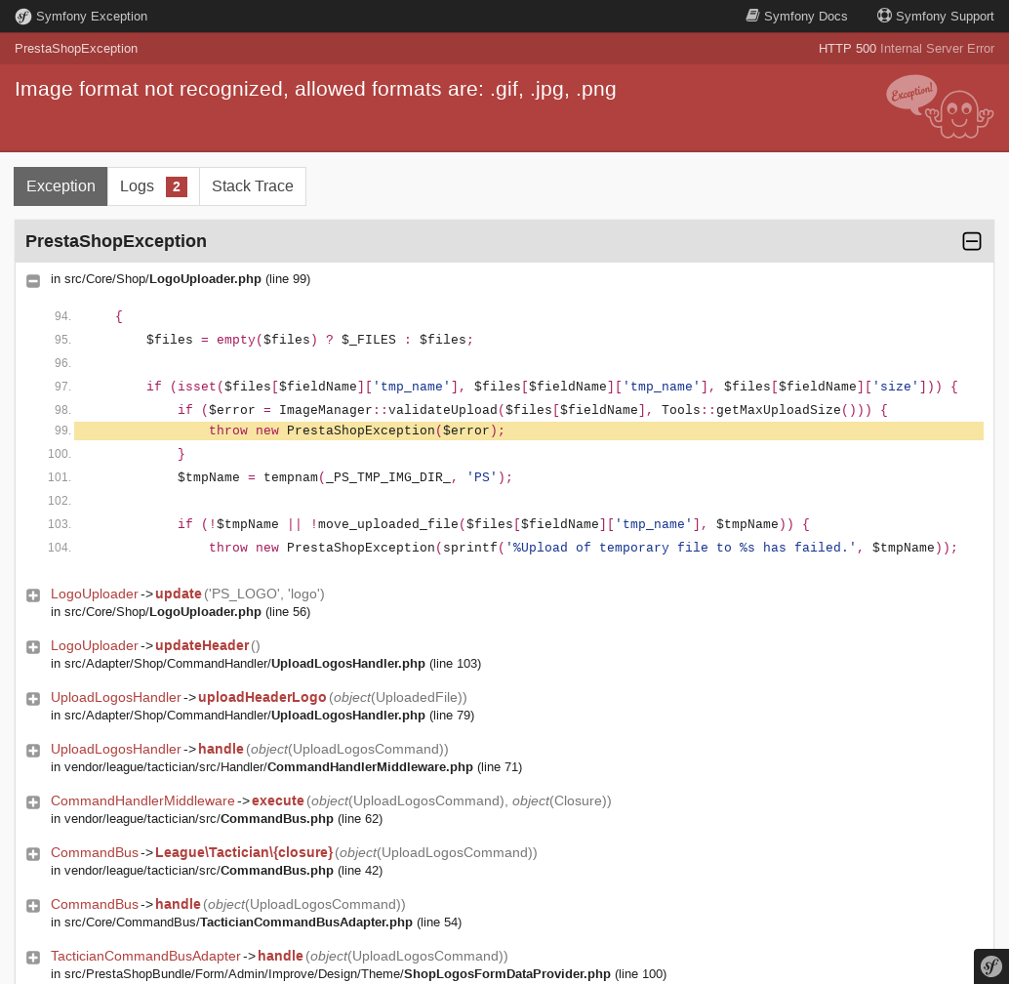Click code line 103 move_uploaded_file condition
Viewport: 1009px width, 984px height.
click(494, 524)
